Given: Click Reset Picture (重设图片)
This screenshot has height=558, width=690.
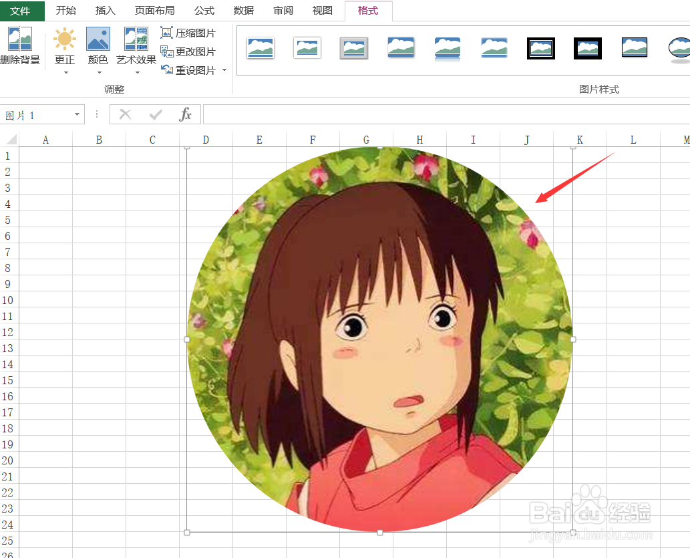Looking at the screenshot, I should click(188, 70).
